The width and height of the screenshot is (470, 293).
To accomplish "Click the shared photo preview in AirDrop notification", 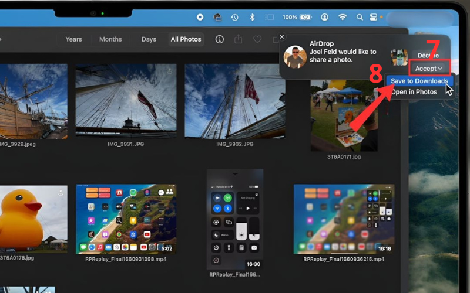I will click(399, 57).
